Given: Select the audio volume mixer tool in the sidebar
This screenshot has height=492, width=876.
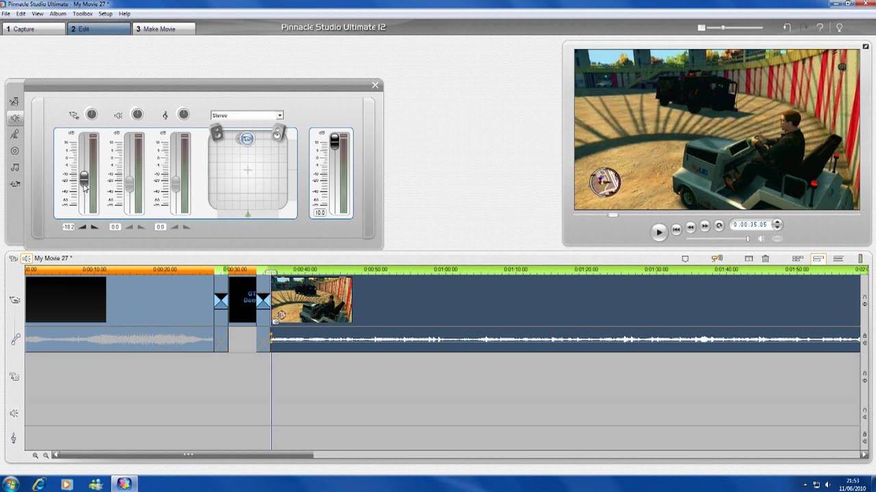Looking at the screenshot, I should click(14, 118).
